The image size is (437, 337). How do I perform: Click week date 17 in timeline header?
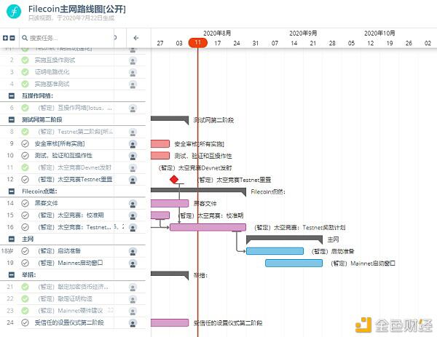click(217, 43)
